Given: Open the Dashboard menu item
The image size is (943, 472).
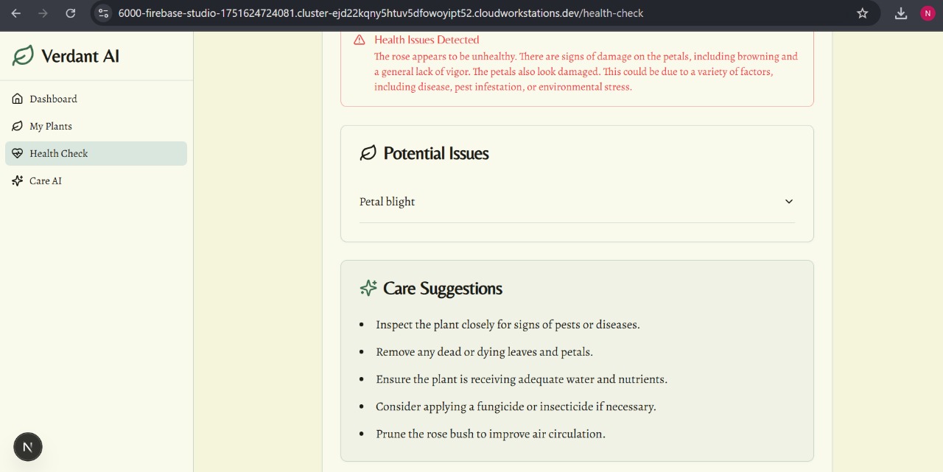Looking at the screenshot, I should [53, 99].
